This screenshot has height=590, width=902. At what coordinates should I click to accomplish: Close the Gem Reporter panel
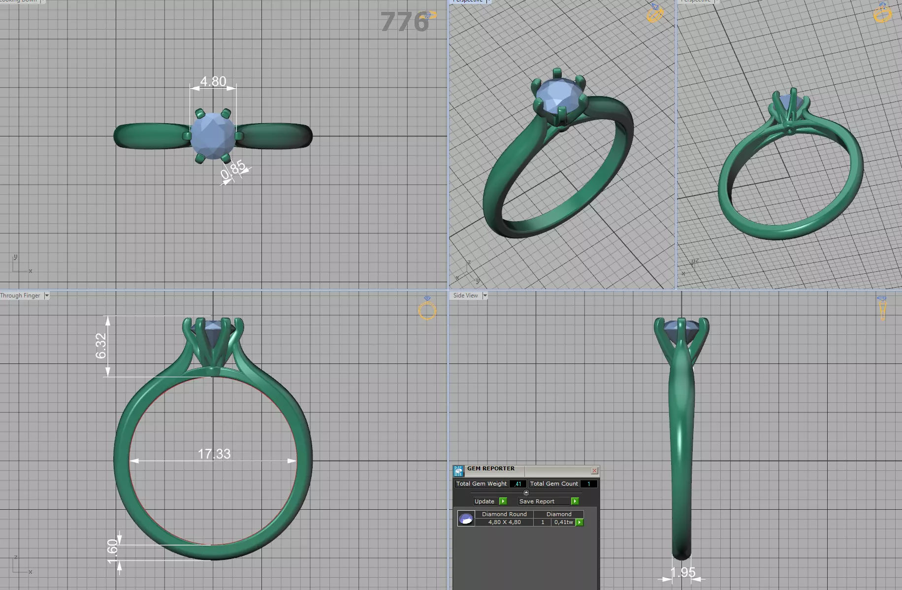594,471
